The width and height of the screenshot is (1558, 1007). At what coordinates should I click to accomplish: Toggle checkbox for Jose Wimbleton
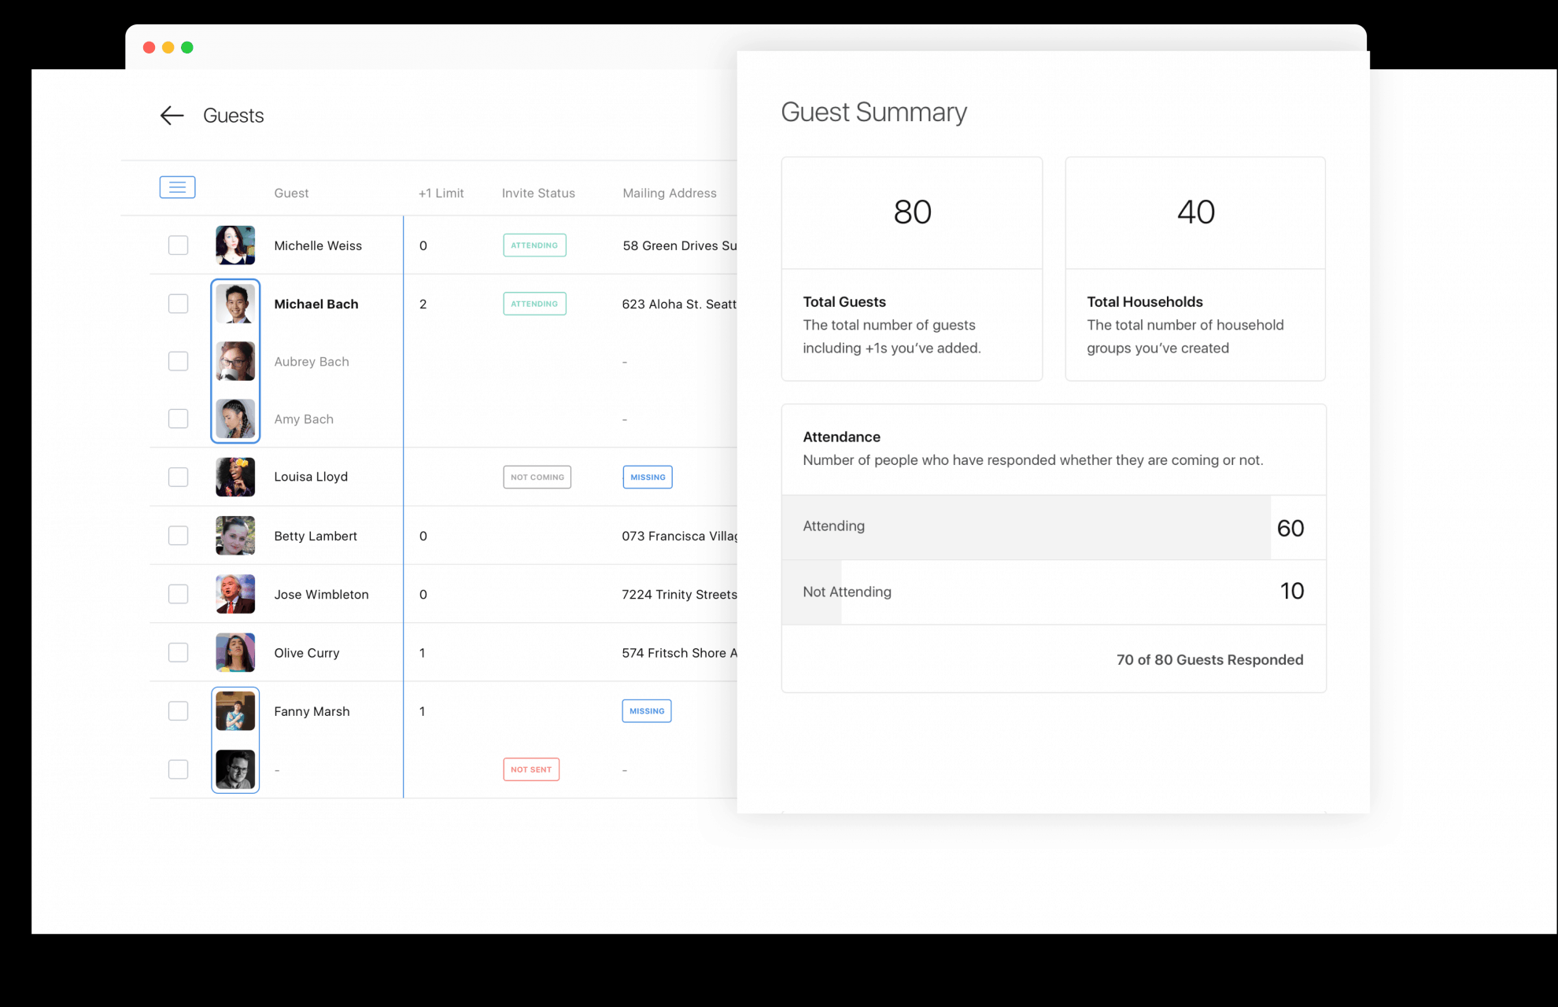pyautogui.click(x=179, y=594)
